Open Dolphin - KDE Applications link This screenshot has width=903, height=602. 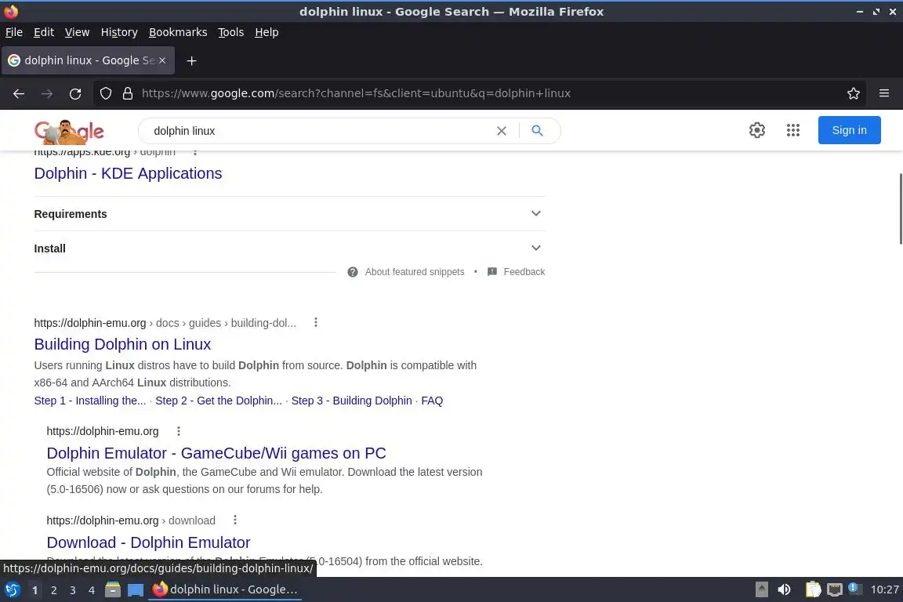click(x=128, y=173)
